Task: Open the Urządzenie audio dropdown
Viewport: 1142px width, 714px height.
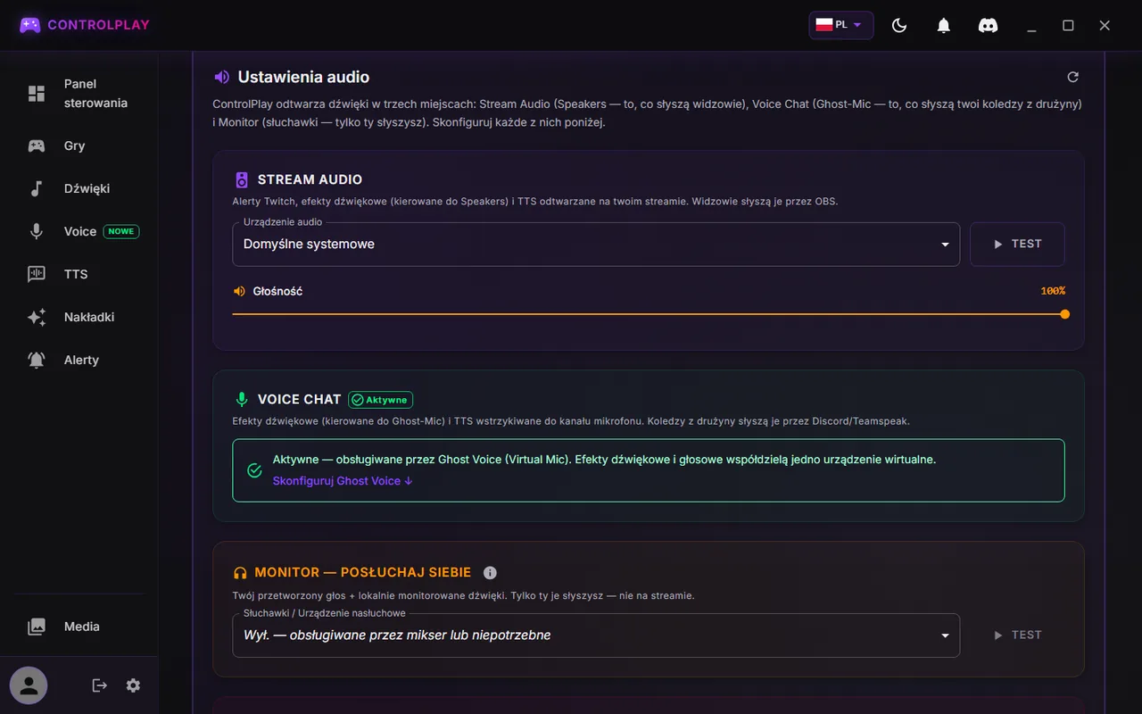Action: [596, 244]
